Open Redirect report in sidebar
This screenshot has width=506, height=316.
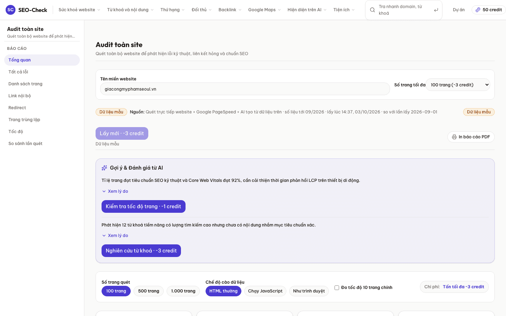pos(42,108)
